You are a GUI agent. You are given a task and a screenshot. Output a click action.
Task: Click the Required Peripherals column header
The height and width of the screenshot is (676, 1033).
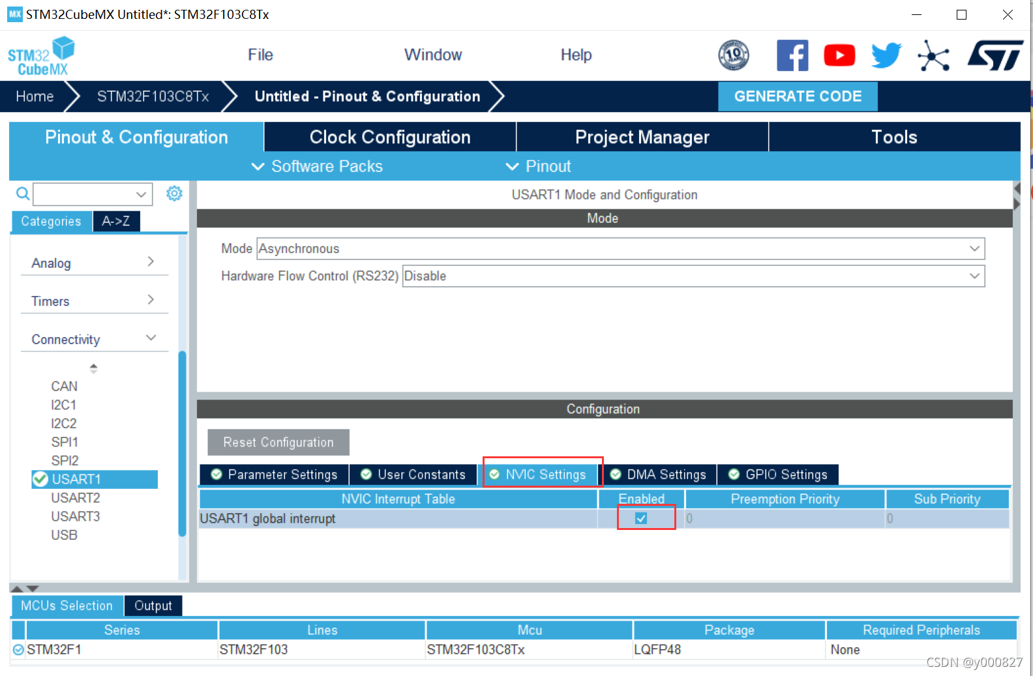point(921,630)
